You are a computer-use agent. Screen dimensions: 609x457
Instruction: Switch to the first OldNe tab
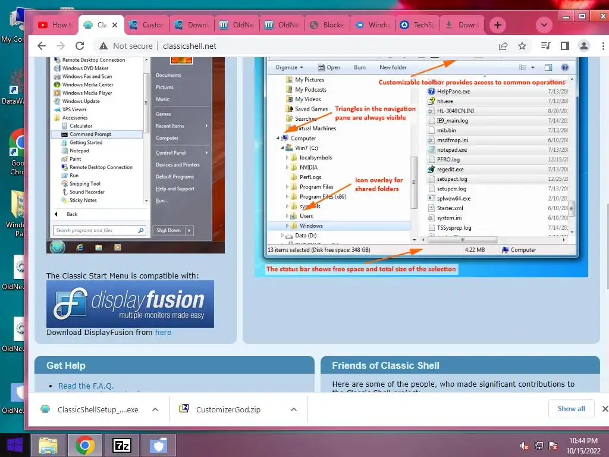pyautogui.click(x=237, y=25)
